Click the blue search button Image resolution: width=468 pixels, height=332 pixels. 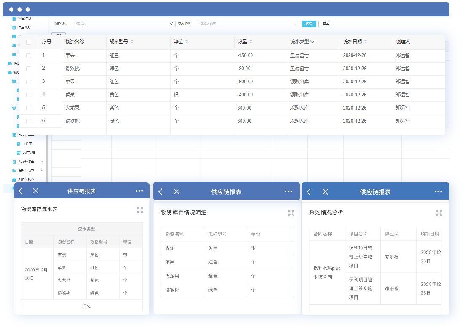click(309, 24)
